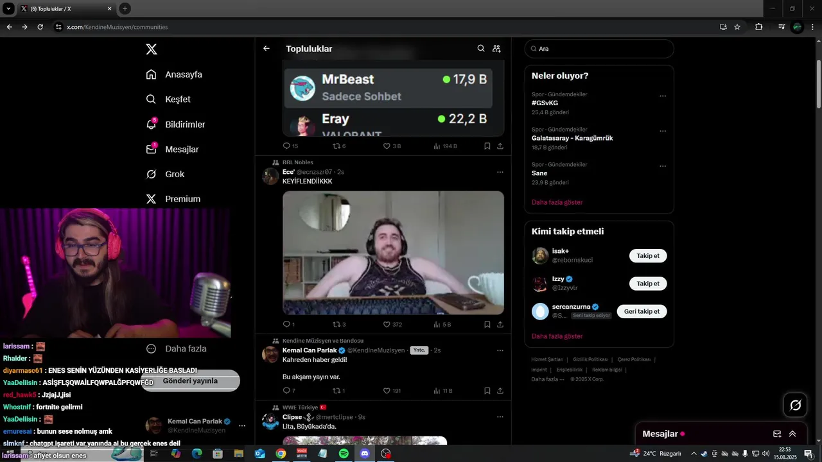Open the browser extensions menu
Image resolution: width=822 pixels, height=462 pixels.
(758, 27)
